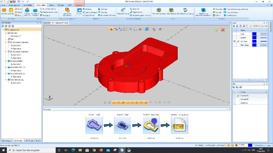Toggle the eye visibility of the Volumen layer

235,41
